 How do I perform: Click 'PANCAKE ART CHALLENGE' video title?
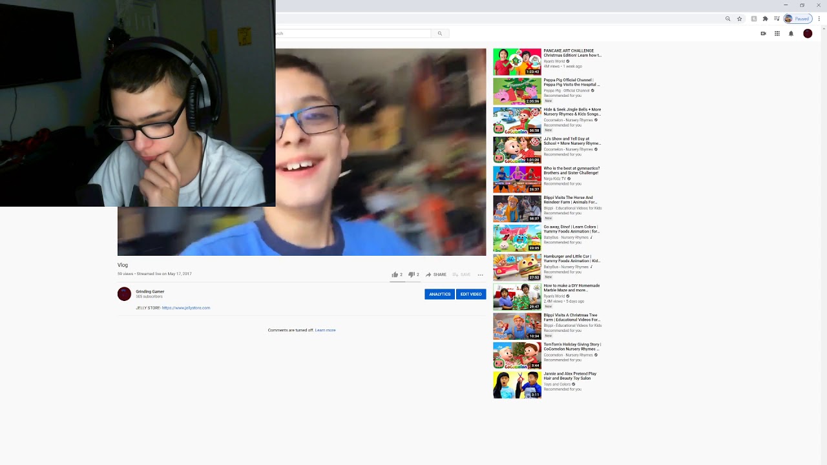572,53
